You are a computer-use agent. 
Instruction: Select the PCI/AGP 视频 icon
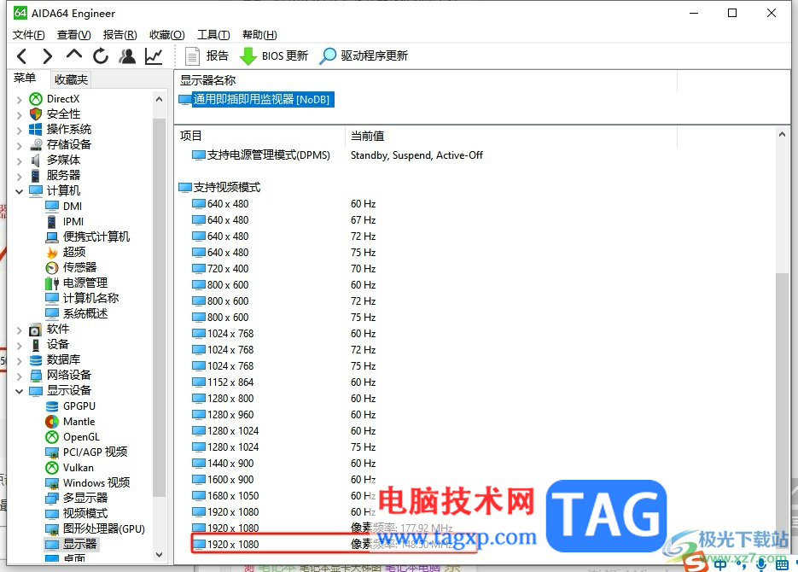52,452
